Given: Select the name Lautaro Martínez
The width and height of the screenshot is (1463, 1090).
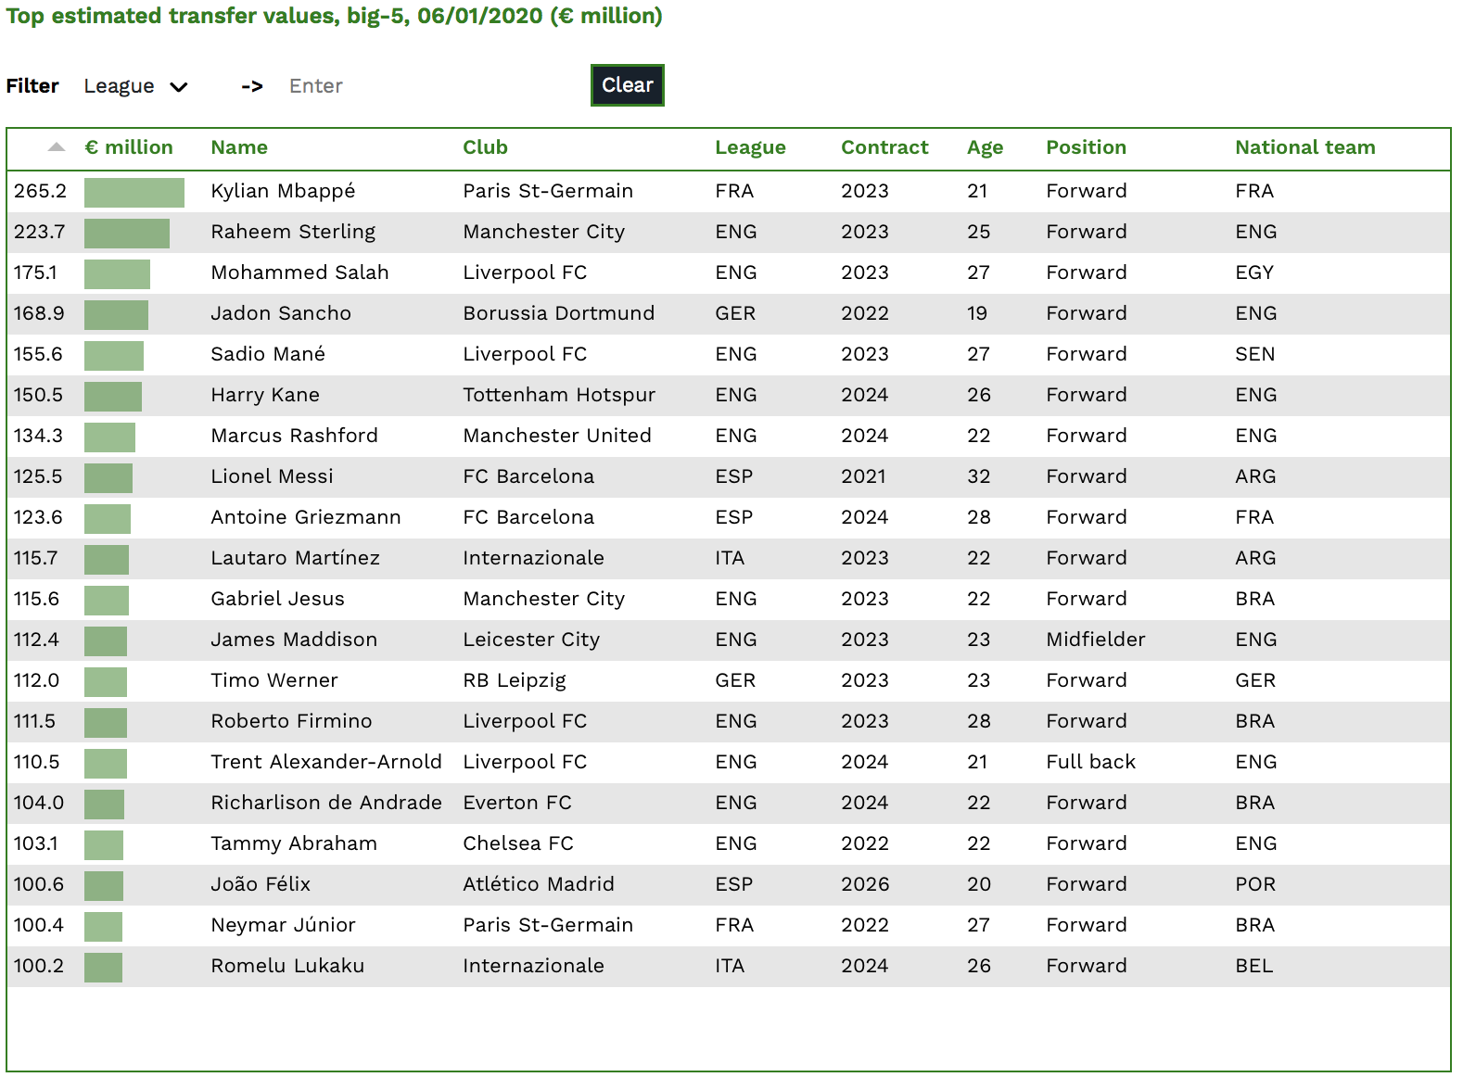Looking at the screenshot, I should click(x=295, y=558).
